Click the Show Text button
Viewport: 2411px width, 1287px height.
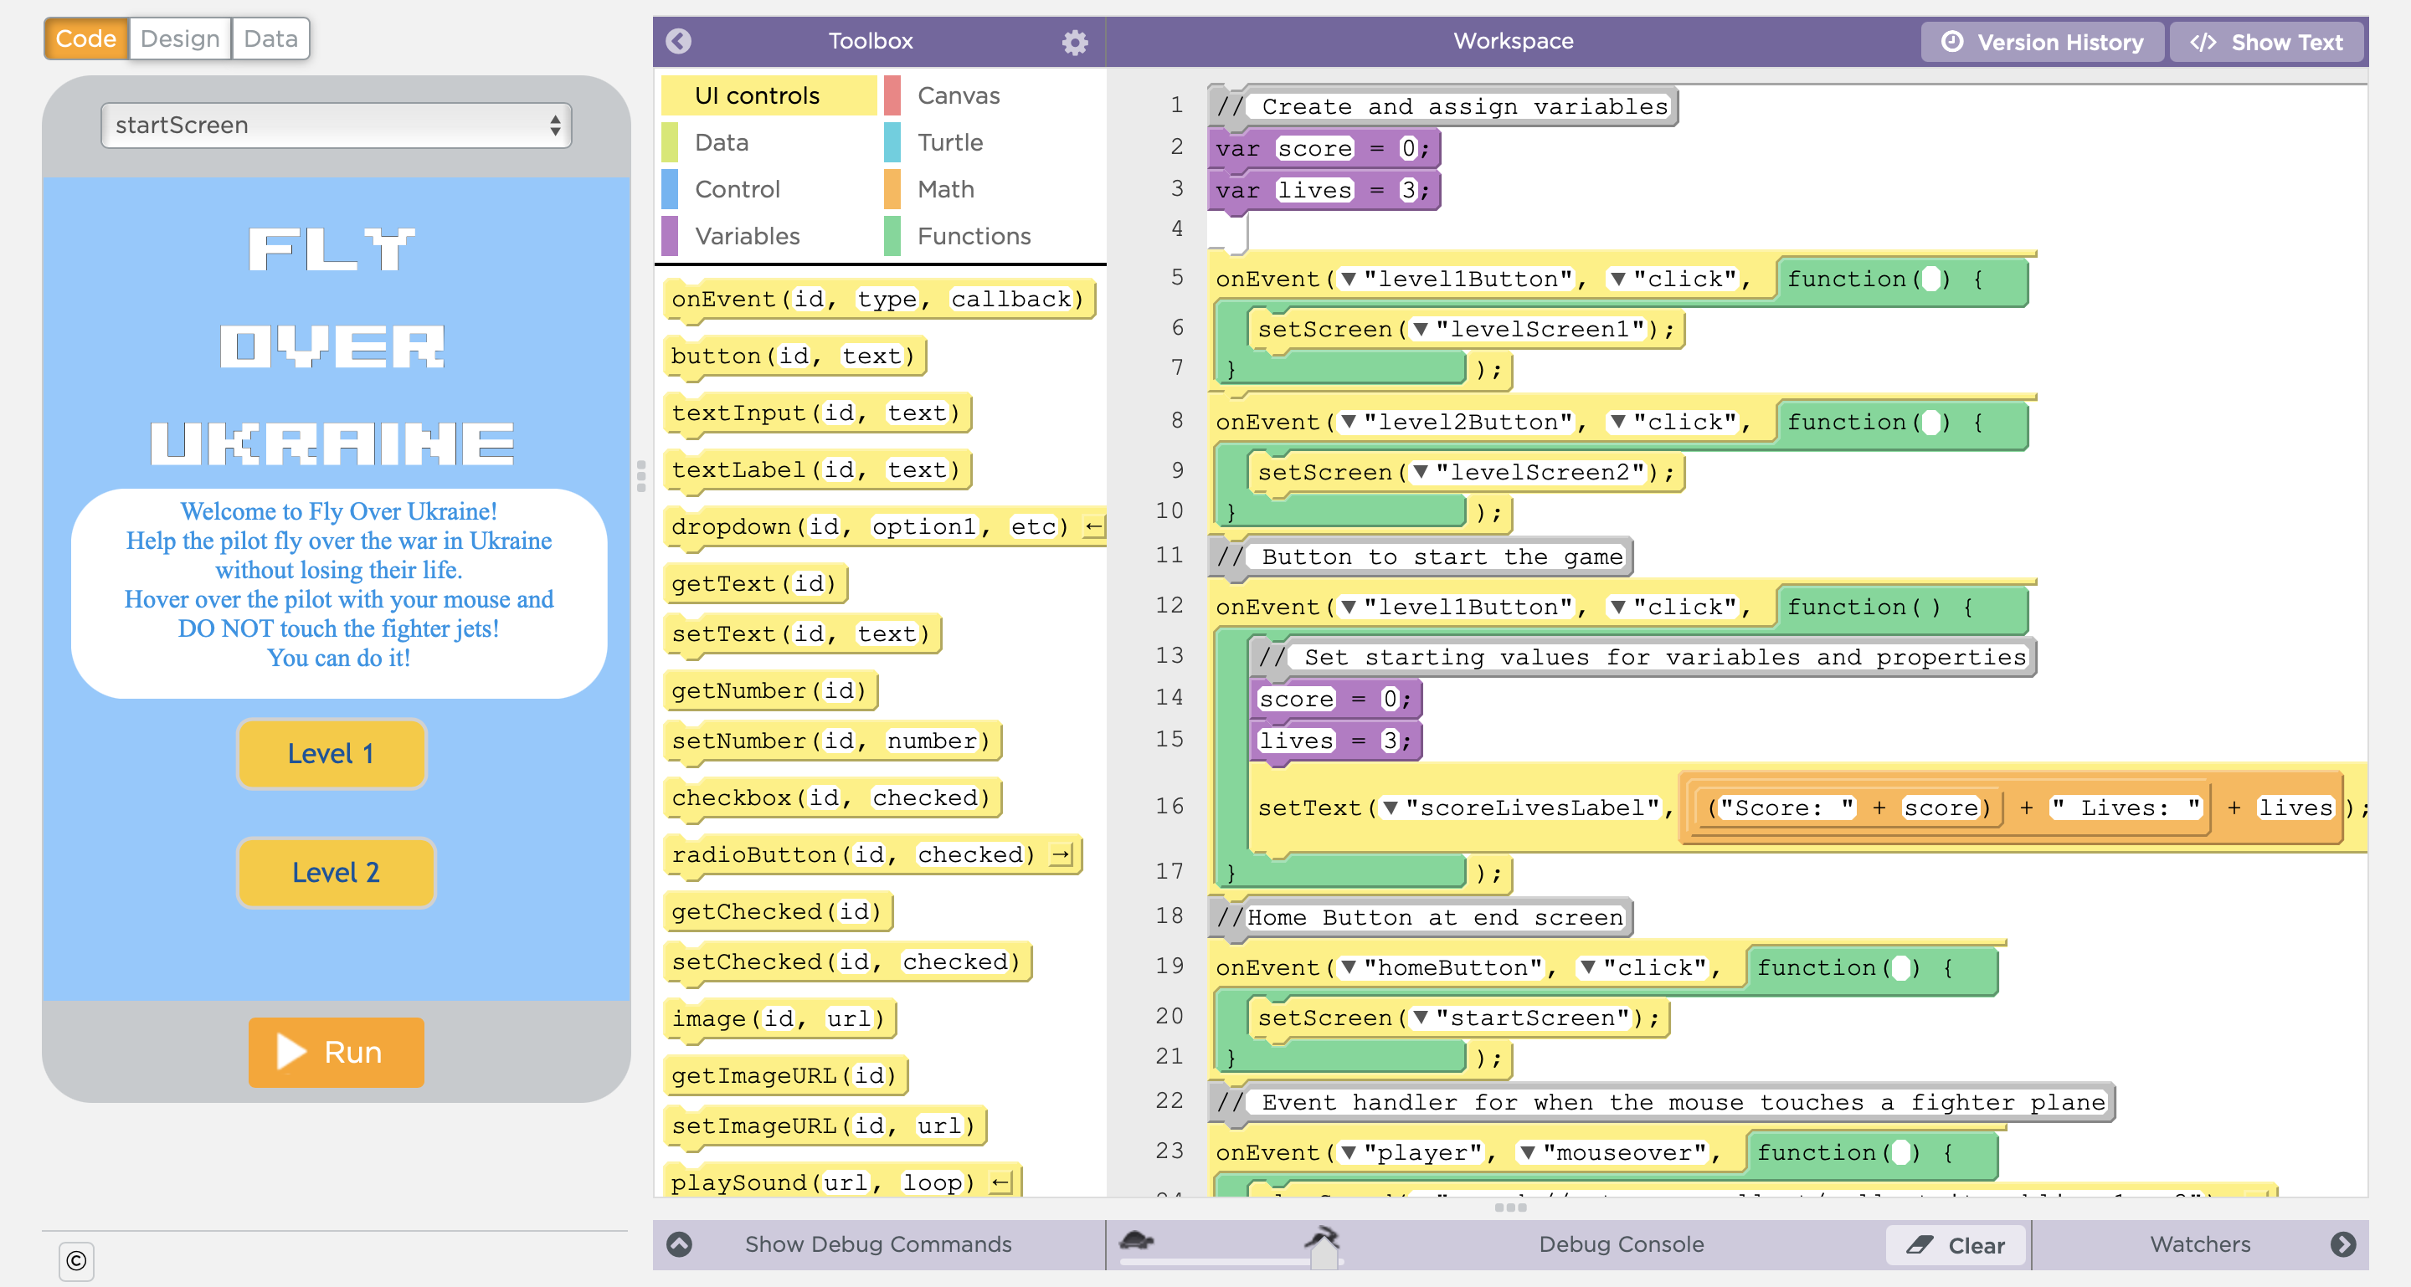point(2266,42)
